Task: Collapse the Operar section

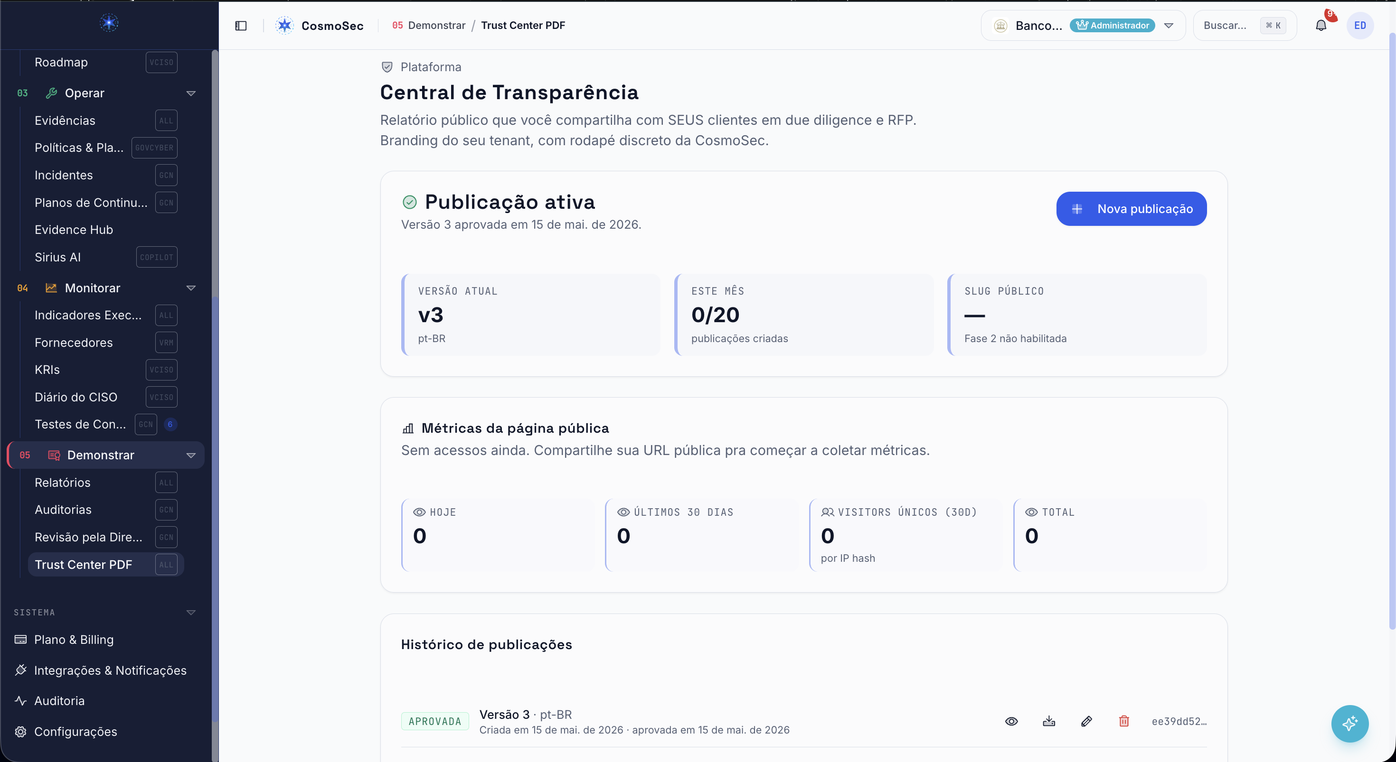Action: point(191,93)
